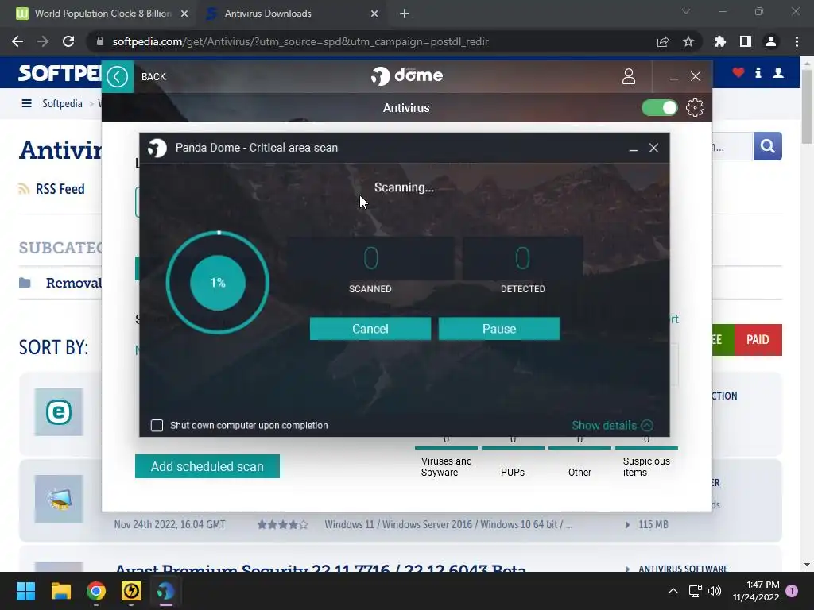
Task: Open Chrome three-dot menu
Action: tap(797, 41)
